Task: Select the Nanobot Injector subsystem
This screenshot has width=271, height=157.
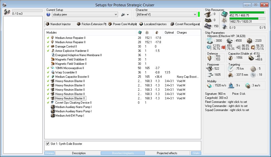Action: (x=58, y=24)
